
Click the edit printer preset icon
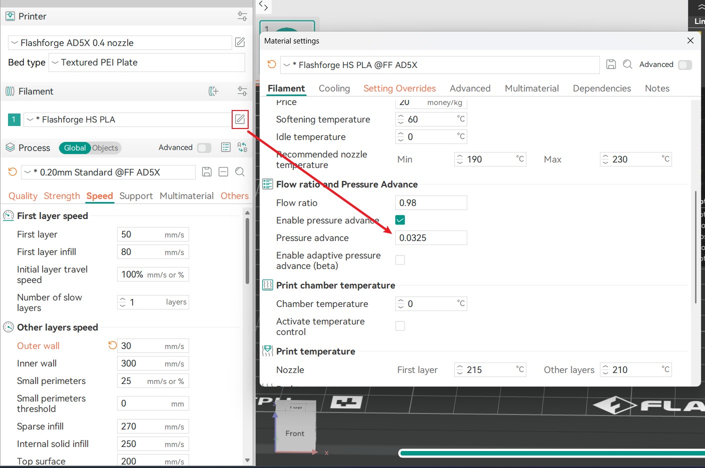pyautogui.click(x=240, y=42)
